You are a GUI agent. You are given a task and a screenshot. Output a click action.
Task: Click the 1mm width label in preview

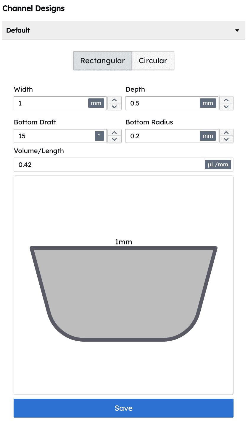pyautogui.click(x=123, y=242)
